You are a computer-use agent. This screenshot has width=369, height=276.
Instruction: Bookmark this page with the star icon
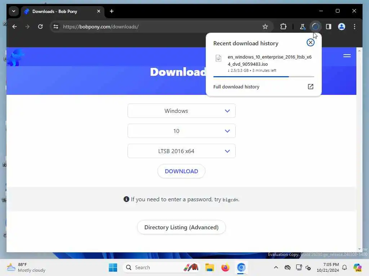265,27
